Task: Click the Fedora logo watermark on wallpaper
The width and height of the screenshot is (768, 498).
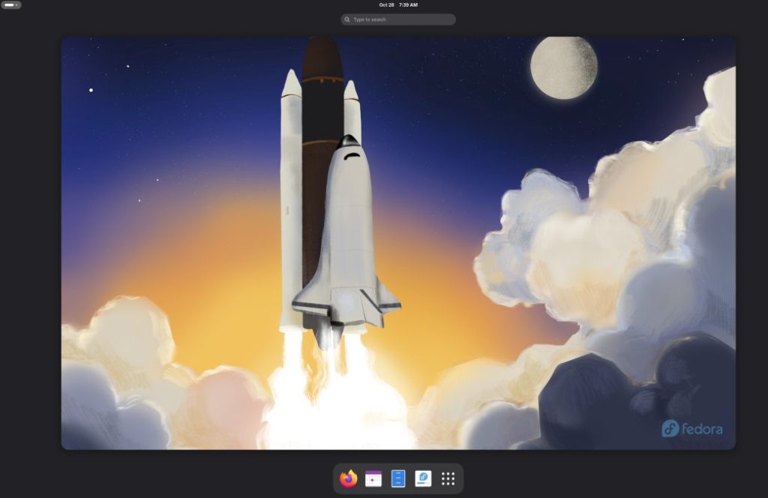Action: pyautogui.click(x=691, y=428)
